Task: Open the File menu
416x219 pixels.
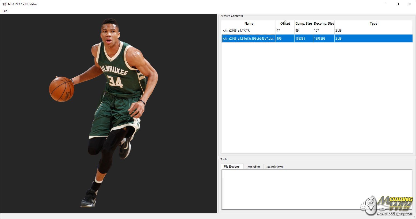Action: (x=5, y=11)
